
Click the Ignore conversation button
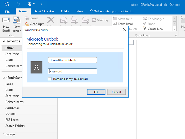point(32,18)
